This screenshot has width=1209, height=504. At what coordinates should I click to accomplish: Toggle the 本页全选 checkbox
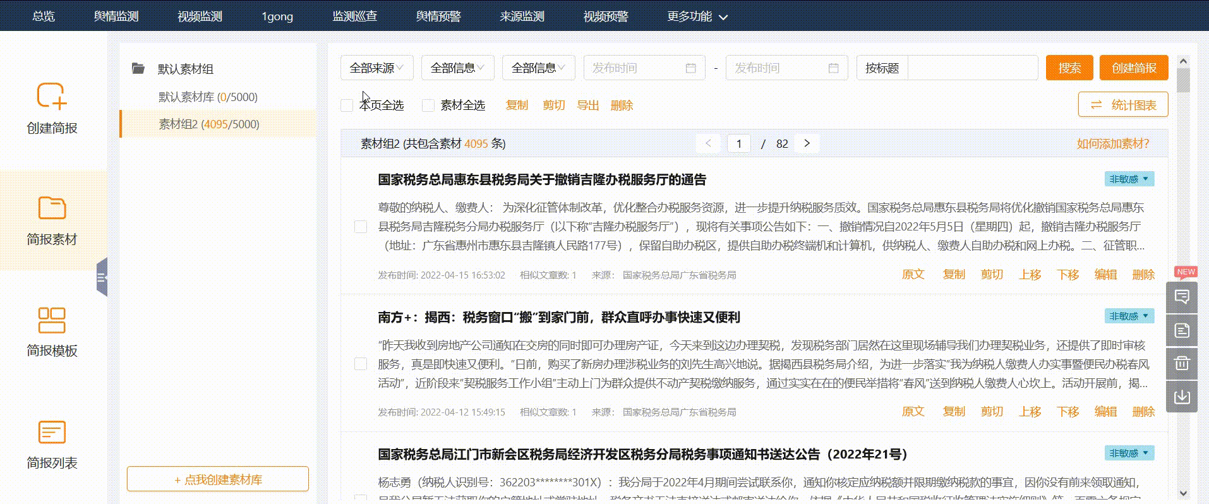(347, 105)
